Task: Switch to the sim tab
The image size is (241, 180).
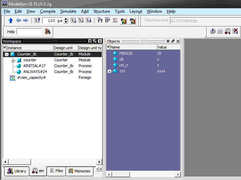Action: pyautogui.click(x=38, y=171)
